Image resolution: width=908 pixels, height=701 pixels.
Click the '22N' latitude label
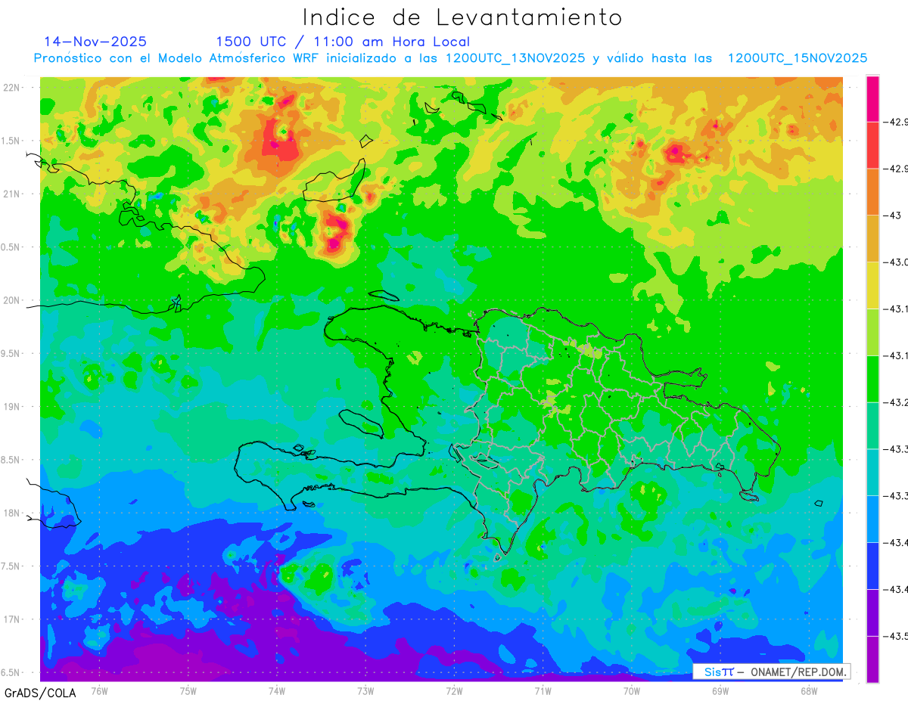pyautogui.click(x=12, y=88)
